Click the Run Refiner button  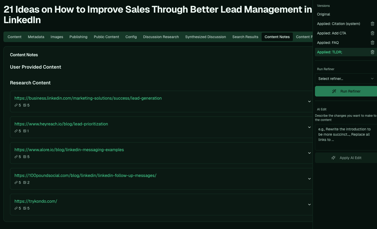(346, 91)
